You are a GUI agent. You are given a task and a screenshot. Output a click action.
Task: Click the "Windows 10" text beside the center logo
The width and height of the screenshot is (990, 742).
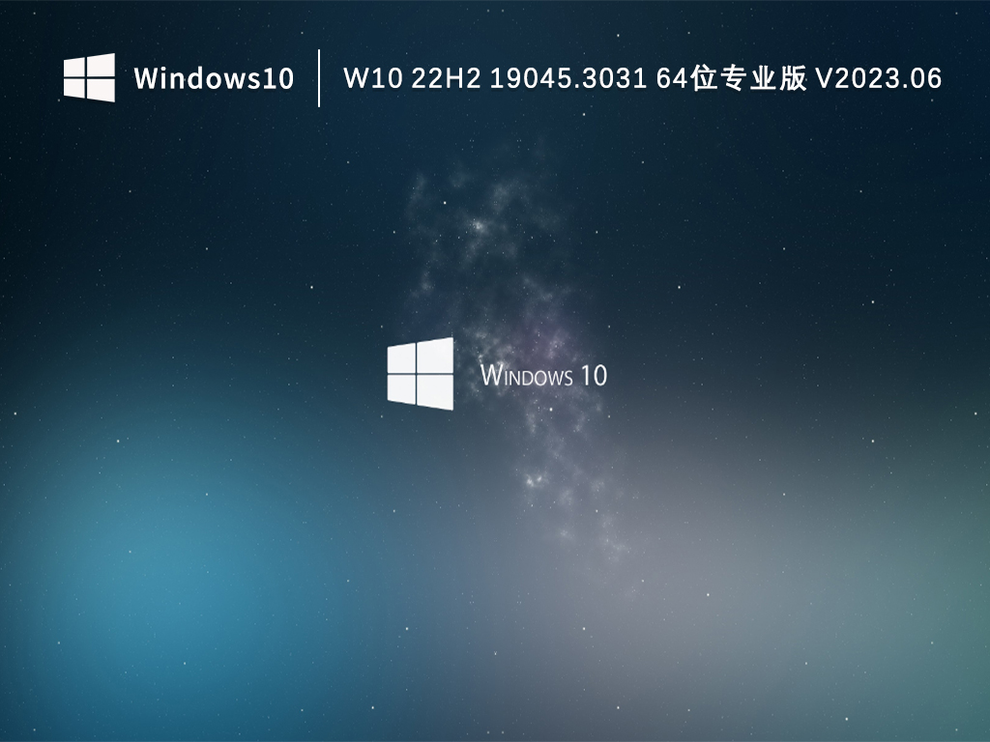(543, 375)
